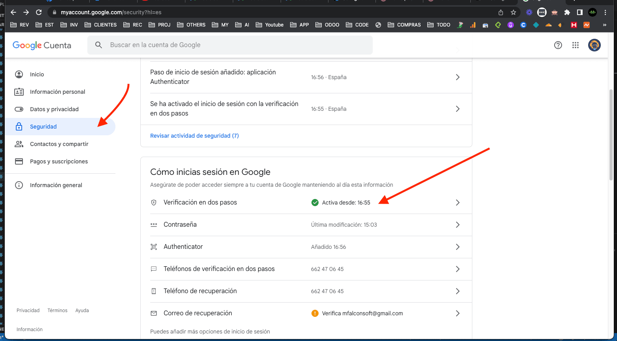
Task: Click the Información footer link
Action: coord(30,330)
